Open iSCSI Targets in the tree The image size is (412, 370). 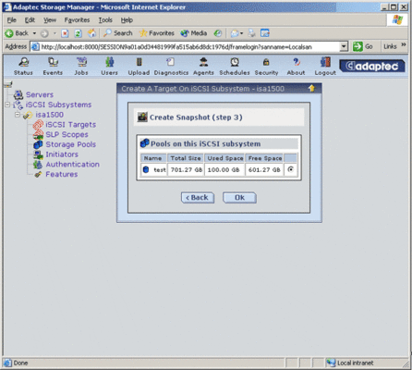(x=71, y=125)
